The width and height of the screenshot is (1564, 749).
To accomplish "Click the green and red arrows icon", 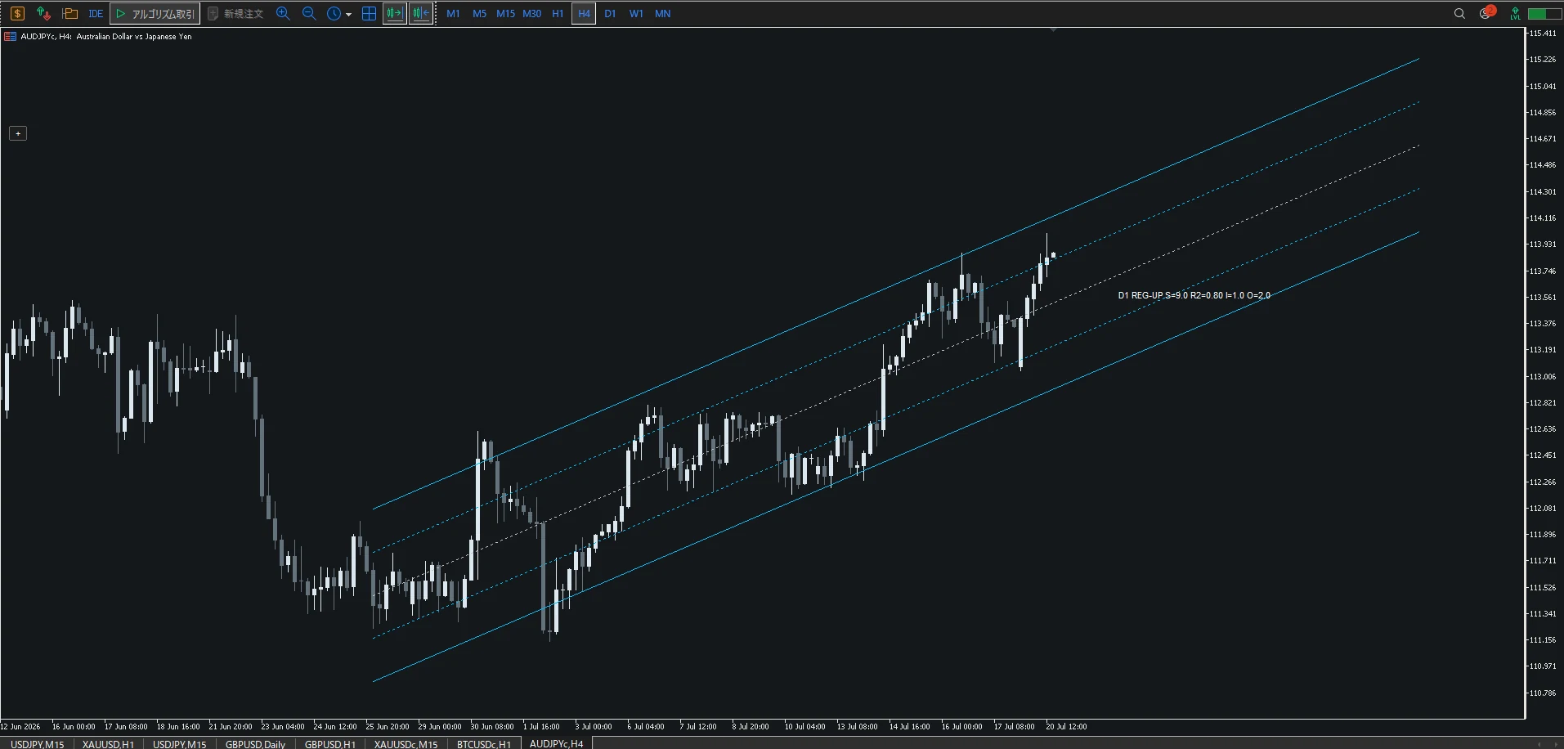I will (43, 13).
